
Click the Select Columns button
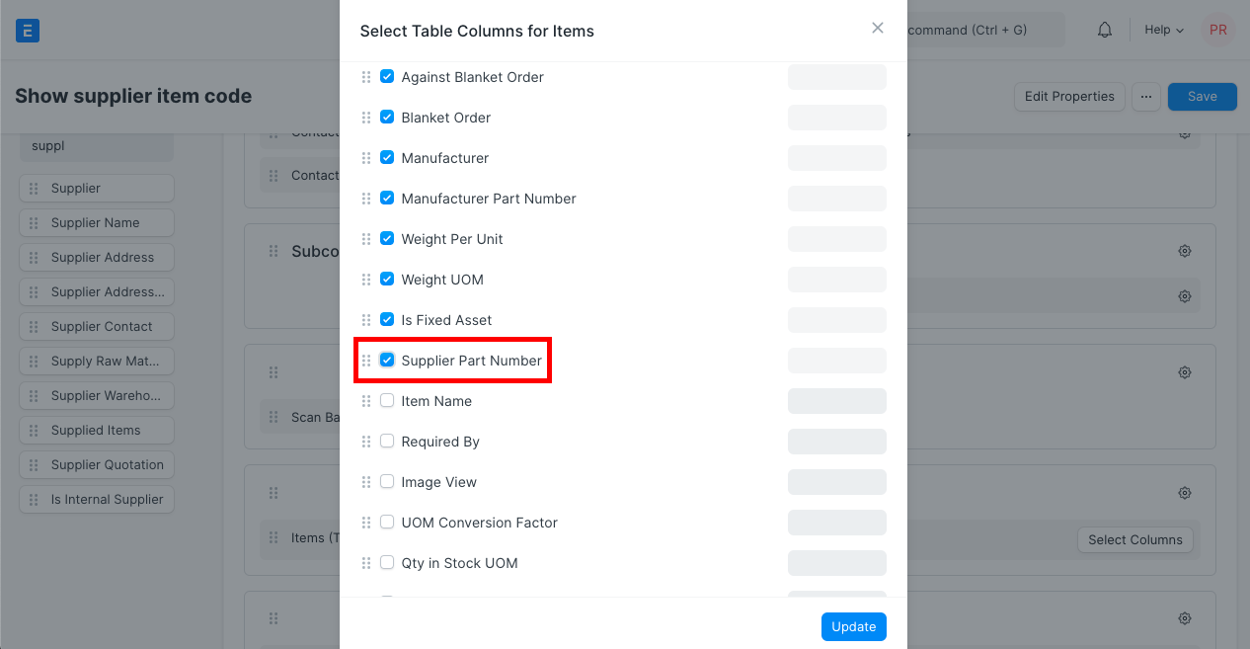pyautogui.click(x=1134, y=539)
